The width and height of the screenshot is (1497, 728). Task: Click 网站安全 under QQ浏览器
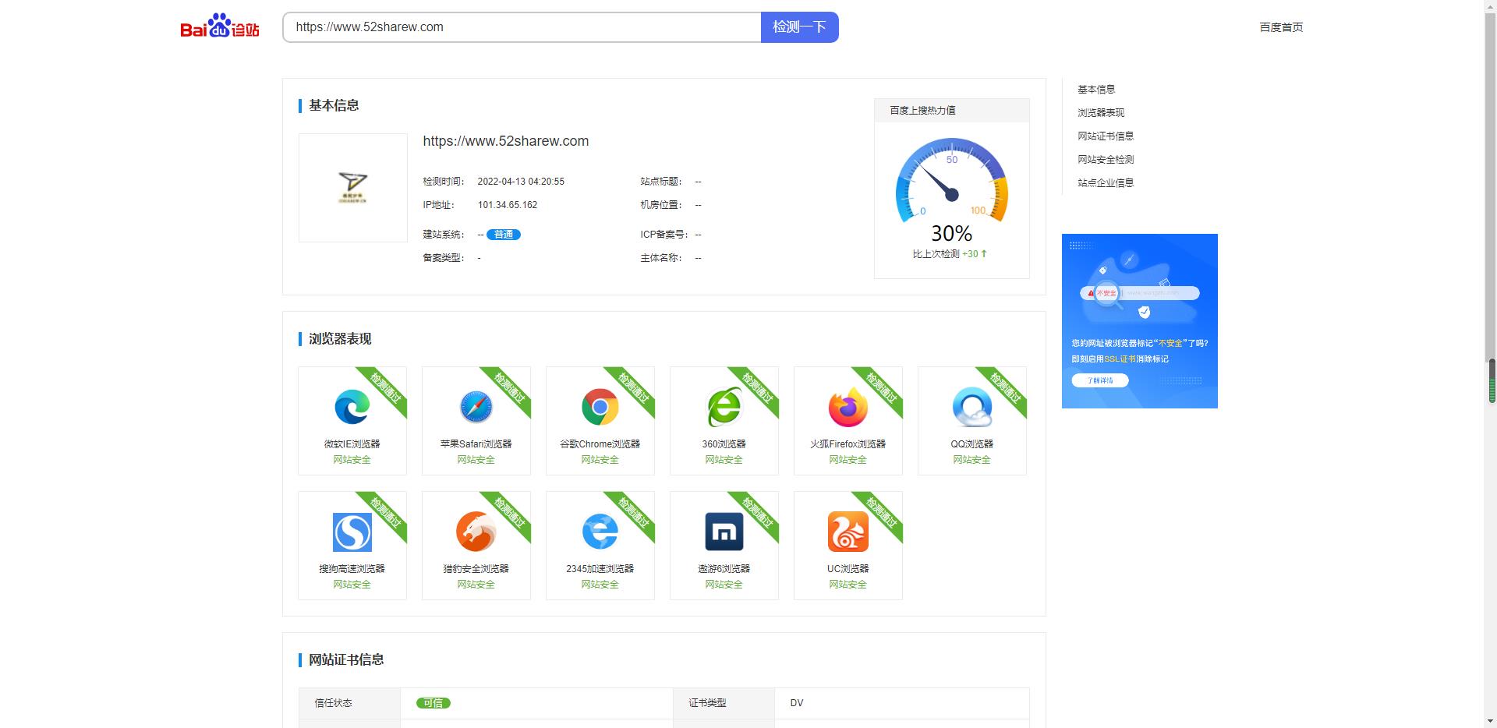coord(971,460)
